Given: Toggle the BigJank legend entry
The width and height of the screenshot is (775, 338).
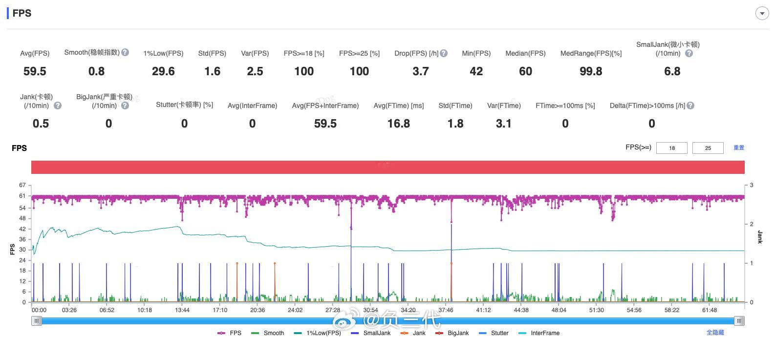Looking at the screenshot, I should click(x=452, y=333).
